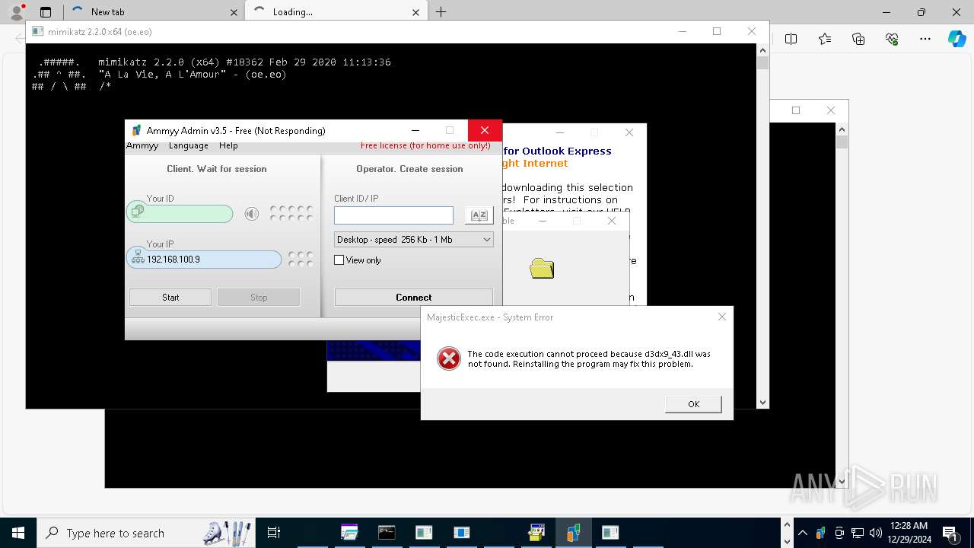The height and width of the screenshot is (548, 974).
Task: Open the Windows Start menu
Action: coord(18,533)
